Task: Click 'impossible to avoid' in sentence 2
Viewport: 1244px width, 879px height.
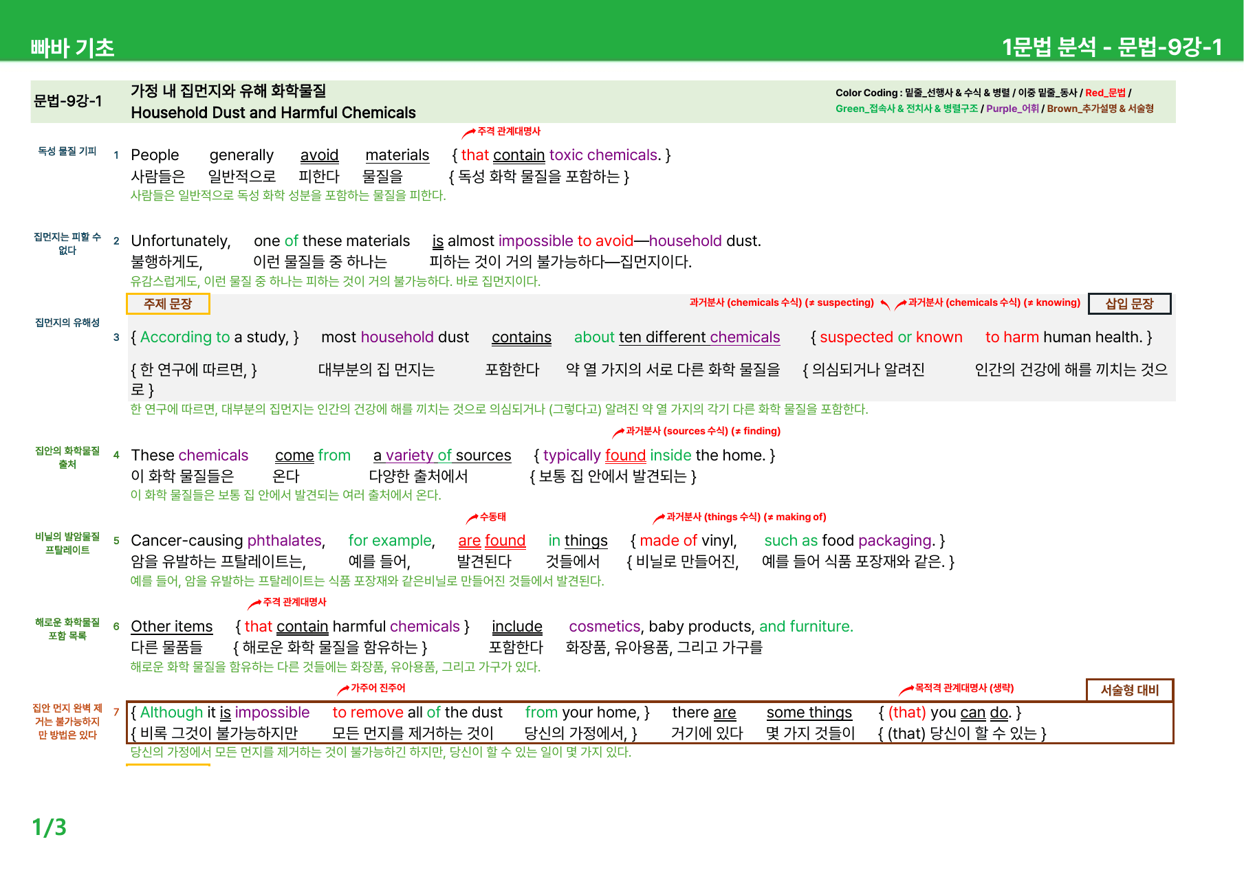Action: [566, 241]
